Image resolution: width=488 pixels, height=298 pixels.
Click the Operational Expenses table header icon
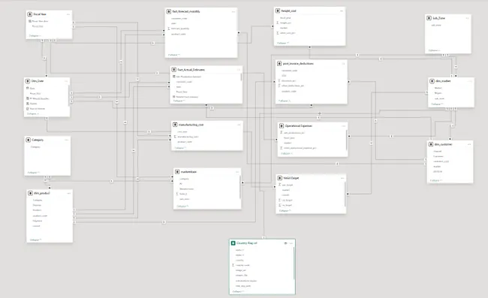tap(282, 126)
